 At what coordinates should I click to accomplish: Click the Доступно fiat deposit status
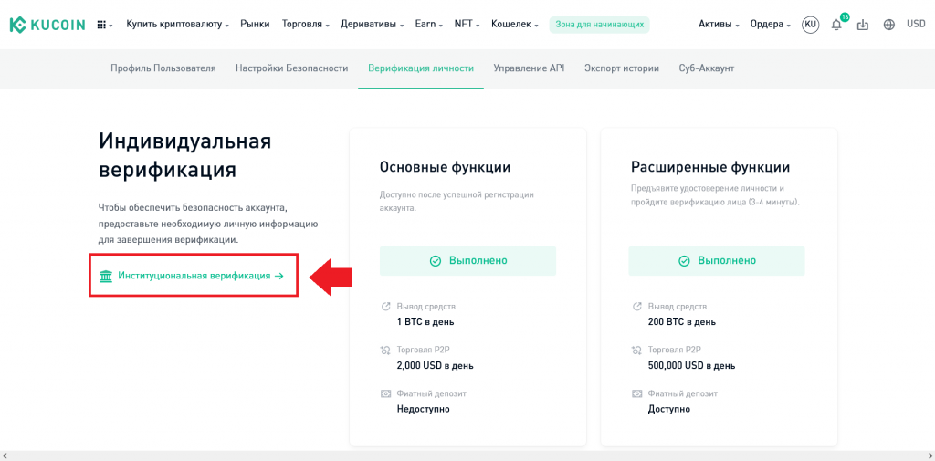click(669, 409)
